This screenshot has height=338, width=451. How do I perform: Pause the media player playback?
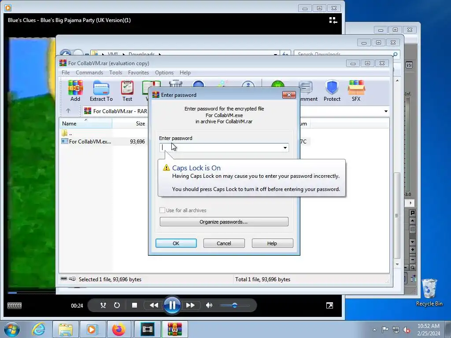tap(172, 305)
